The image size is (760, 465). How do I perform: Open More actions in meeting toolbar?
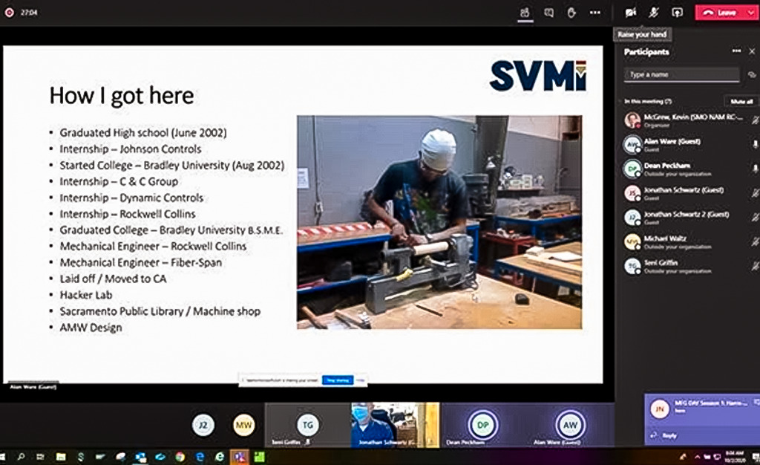point(594,13)
